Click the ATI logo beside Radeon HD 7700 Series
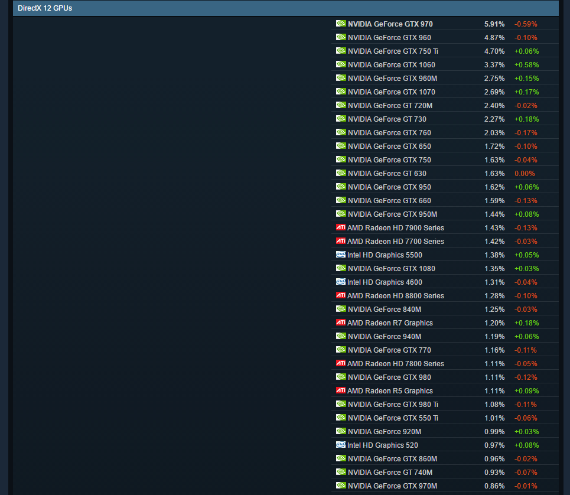 (341, 240)
